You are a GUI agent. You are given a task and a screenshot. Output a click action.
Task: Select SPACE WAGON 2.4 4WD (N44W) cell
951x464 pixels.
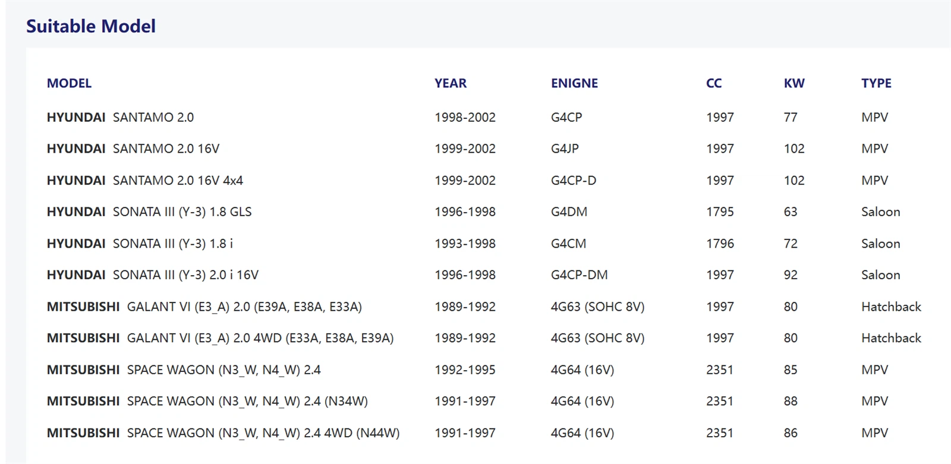pos(223,433)
